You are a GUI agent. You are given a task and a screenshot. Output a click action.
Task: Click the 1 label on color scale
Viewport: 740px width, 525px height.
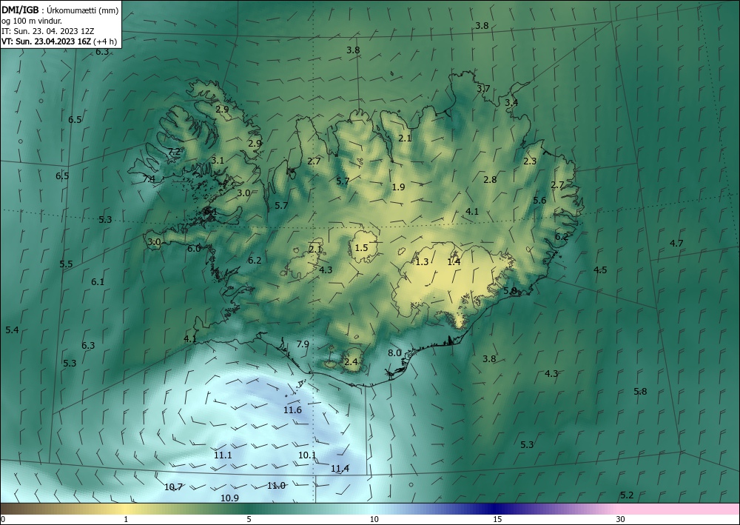click(x=126, y=519)
